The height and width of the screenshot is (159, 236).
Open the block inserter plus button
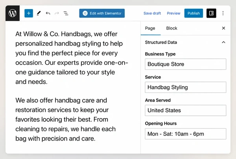pos(29,13)
